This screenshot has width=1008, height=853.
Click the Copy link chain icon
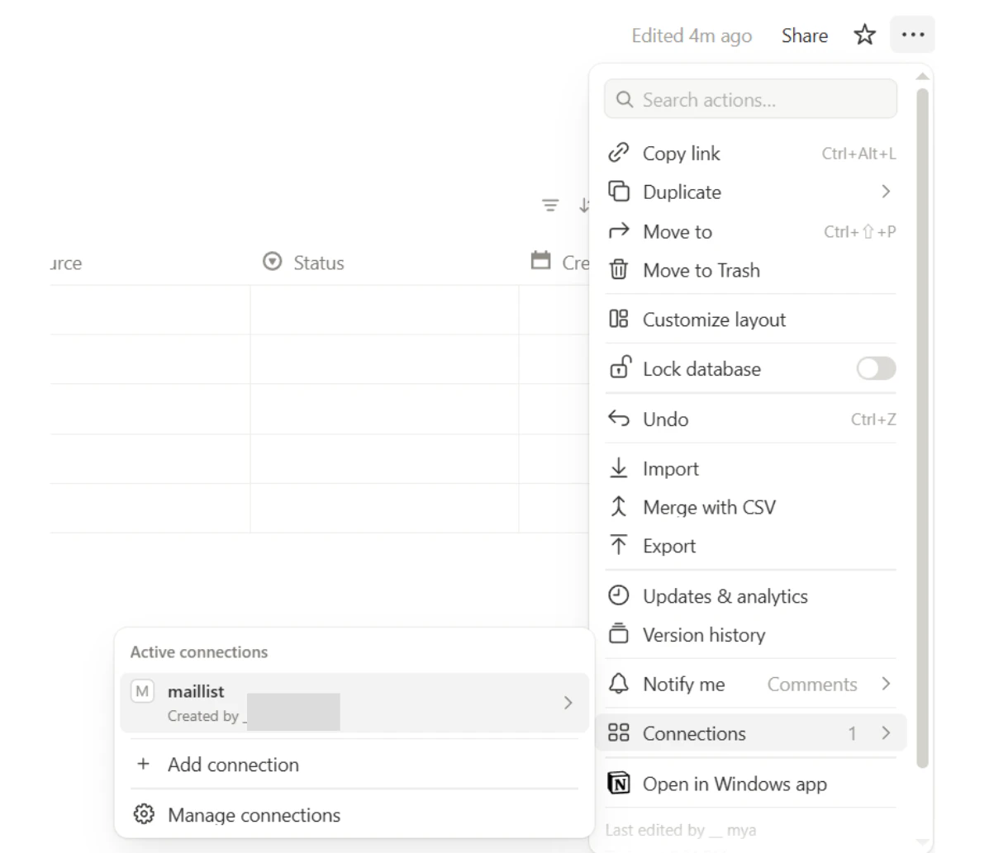pyautogui.click(x=619, y=153)
